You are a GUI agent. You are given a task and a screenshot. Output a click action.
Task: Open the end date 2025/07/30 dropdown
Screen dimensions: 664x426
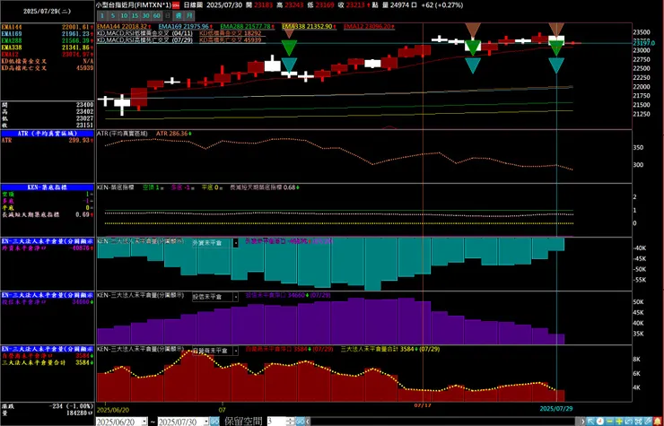coord(206,422)
